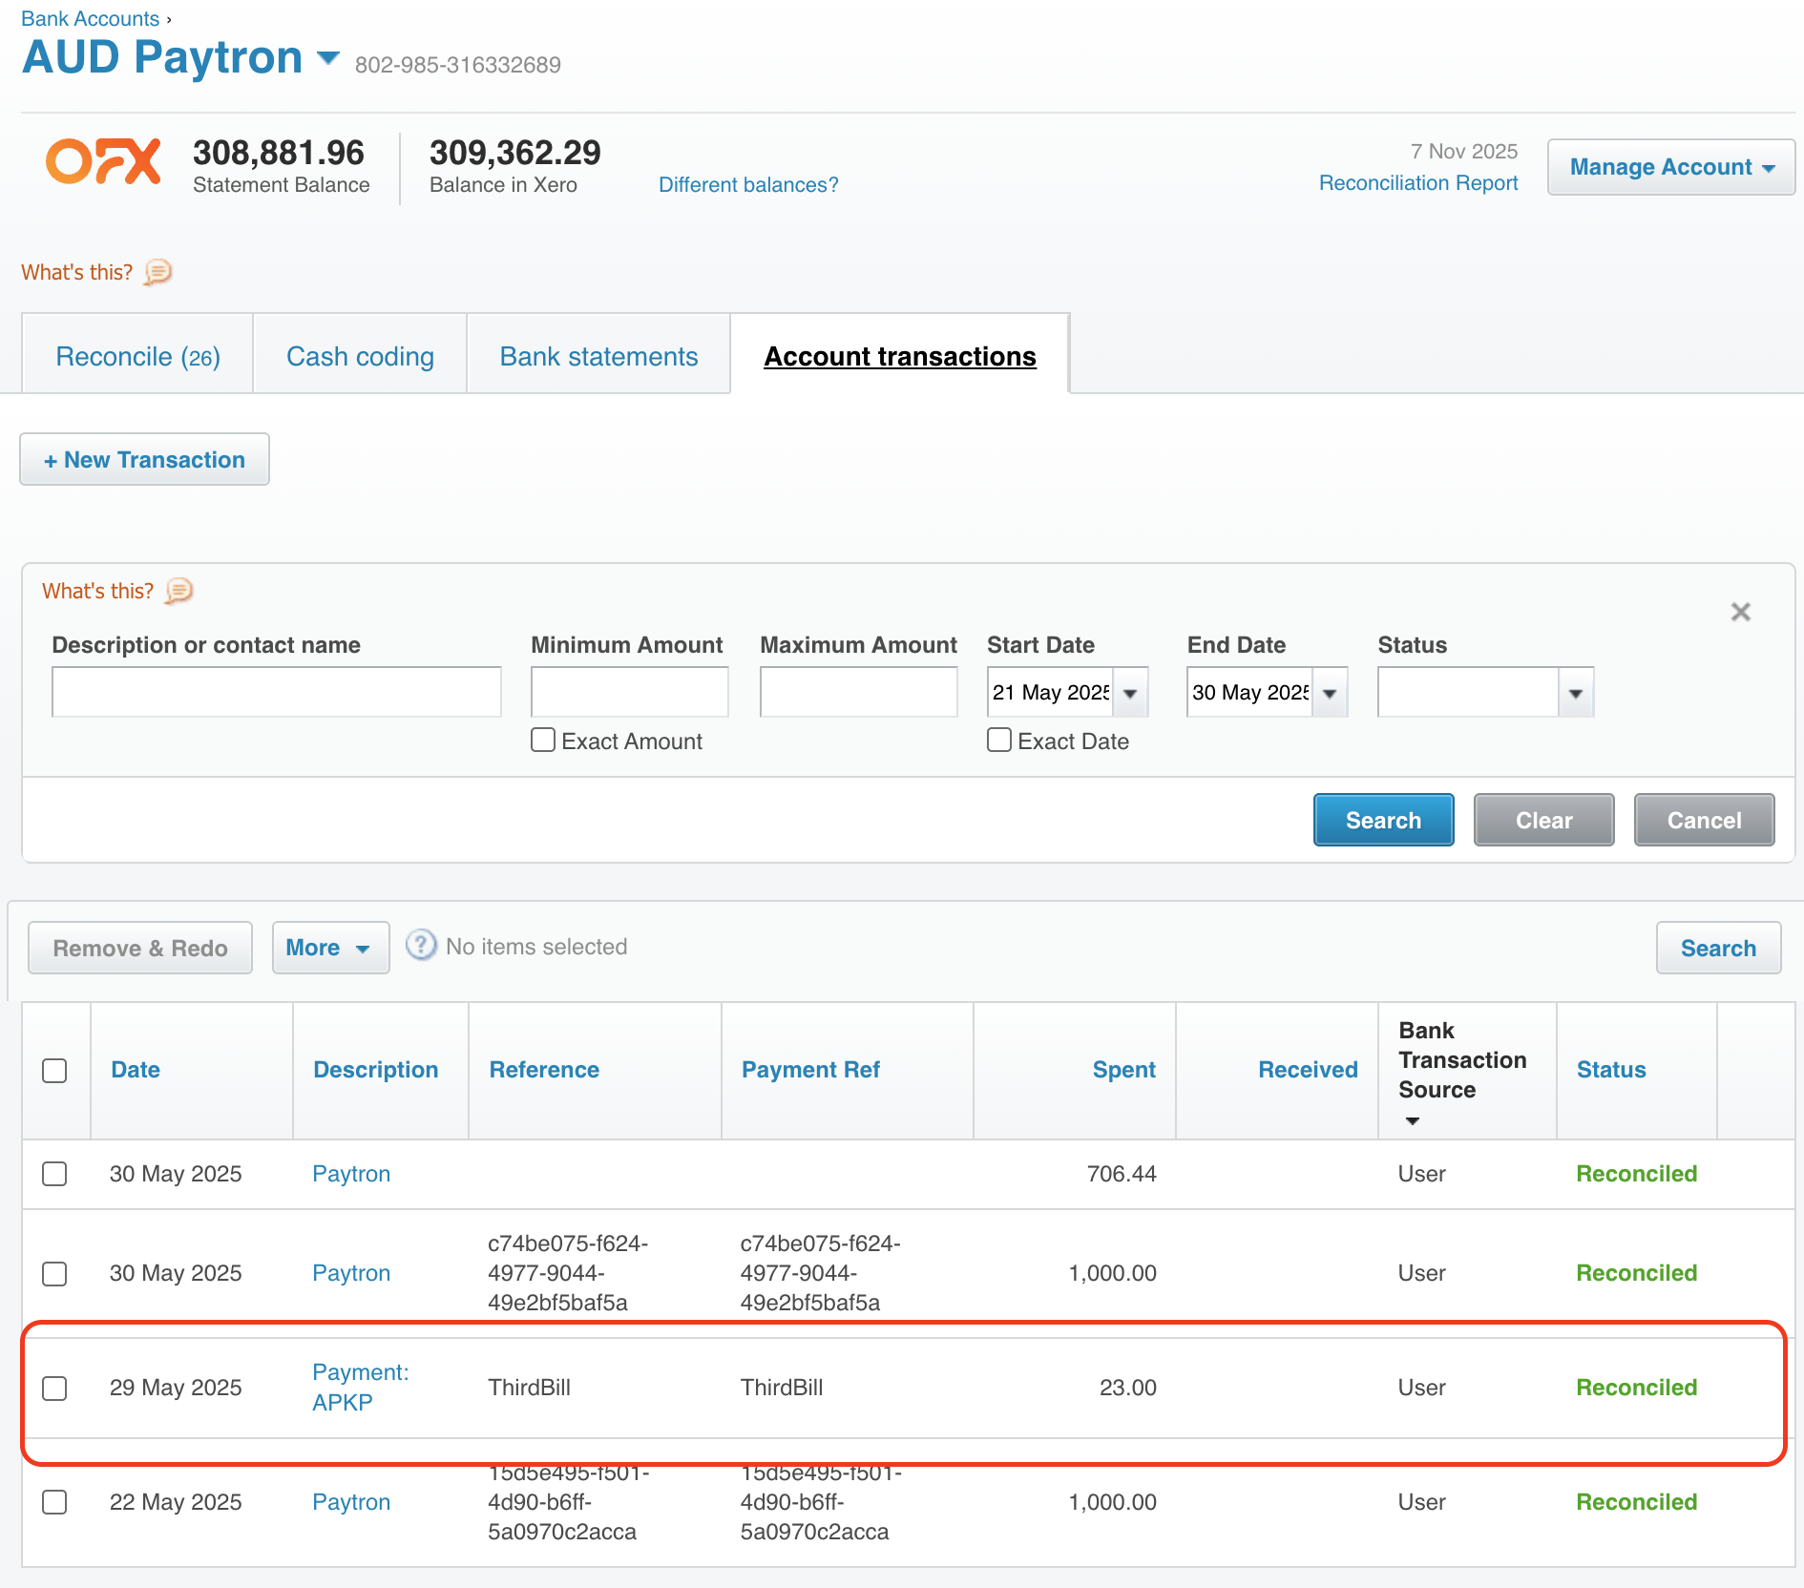The image size is (1804, 1588).
Task: Click the Bank Transaction Source sort arrow
Action: (1412, 1120)
